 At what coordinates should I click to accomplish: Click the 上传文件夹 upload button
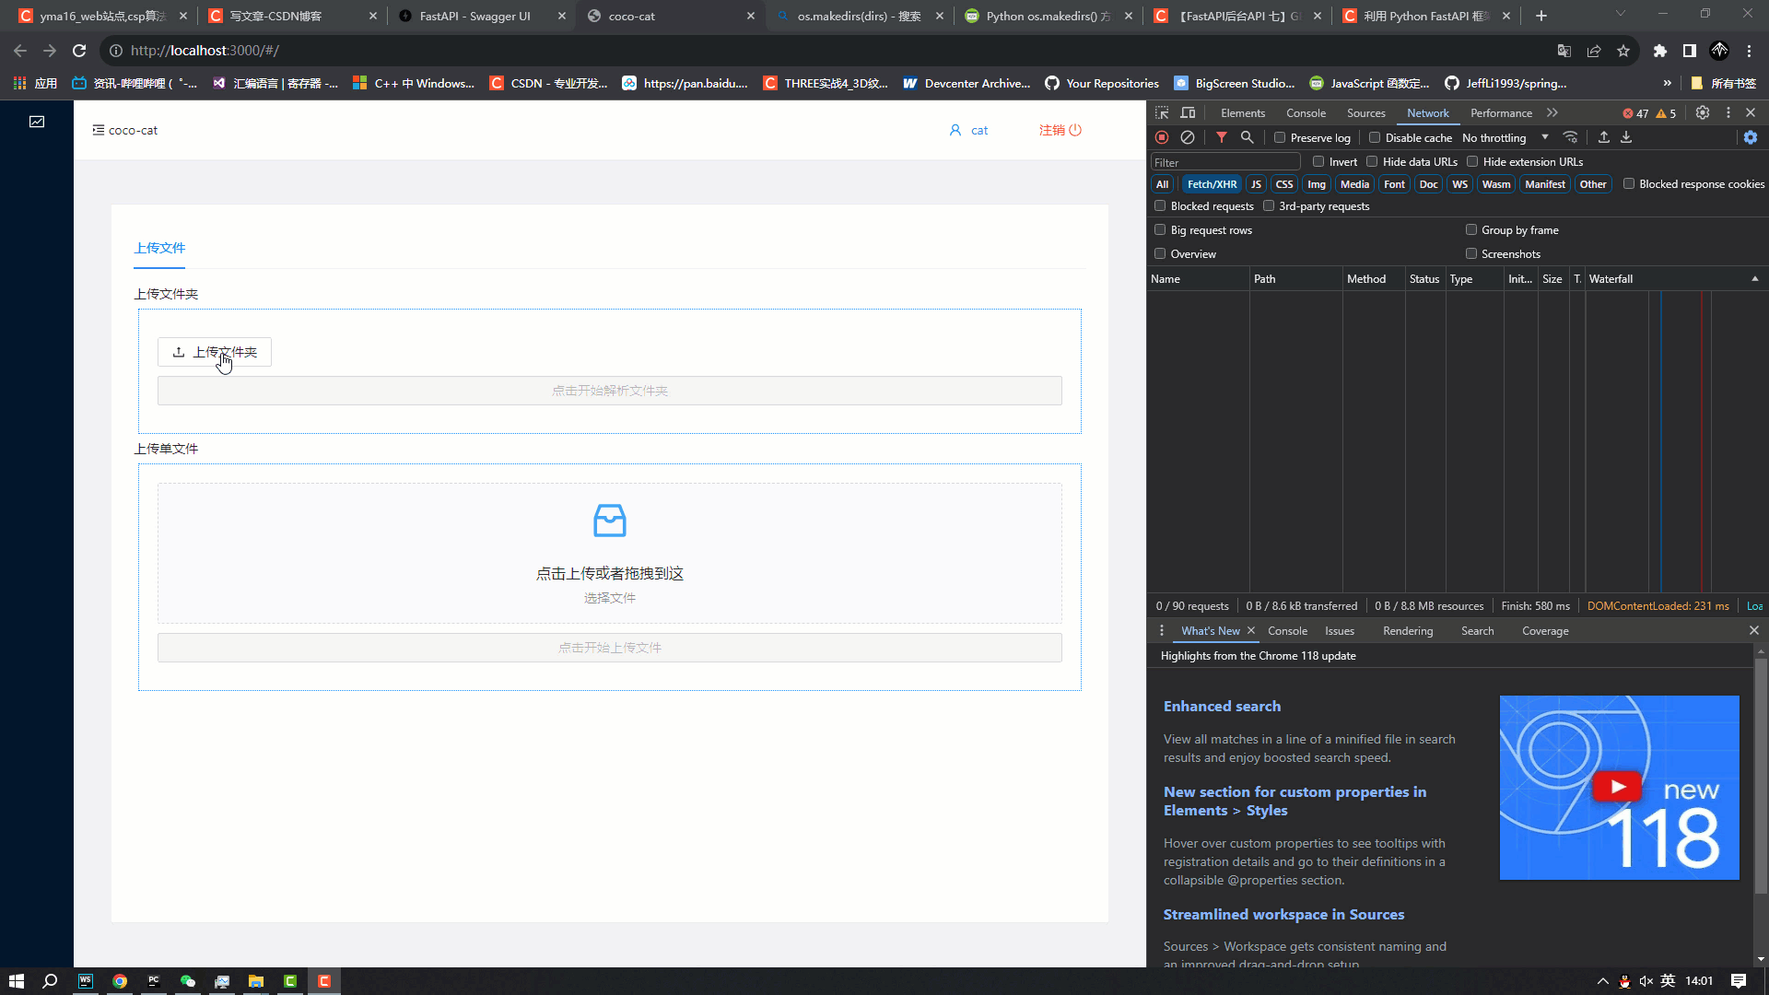(x=215, y=352)
